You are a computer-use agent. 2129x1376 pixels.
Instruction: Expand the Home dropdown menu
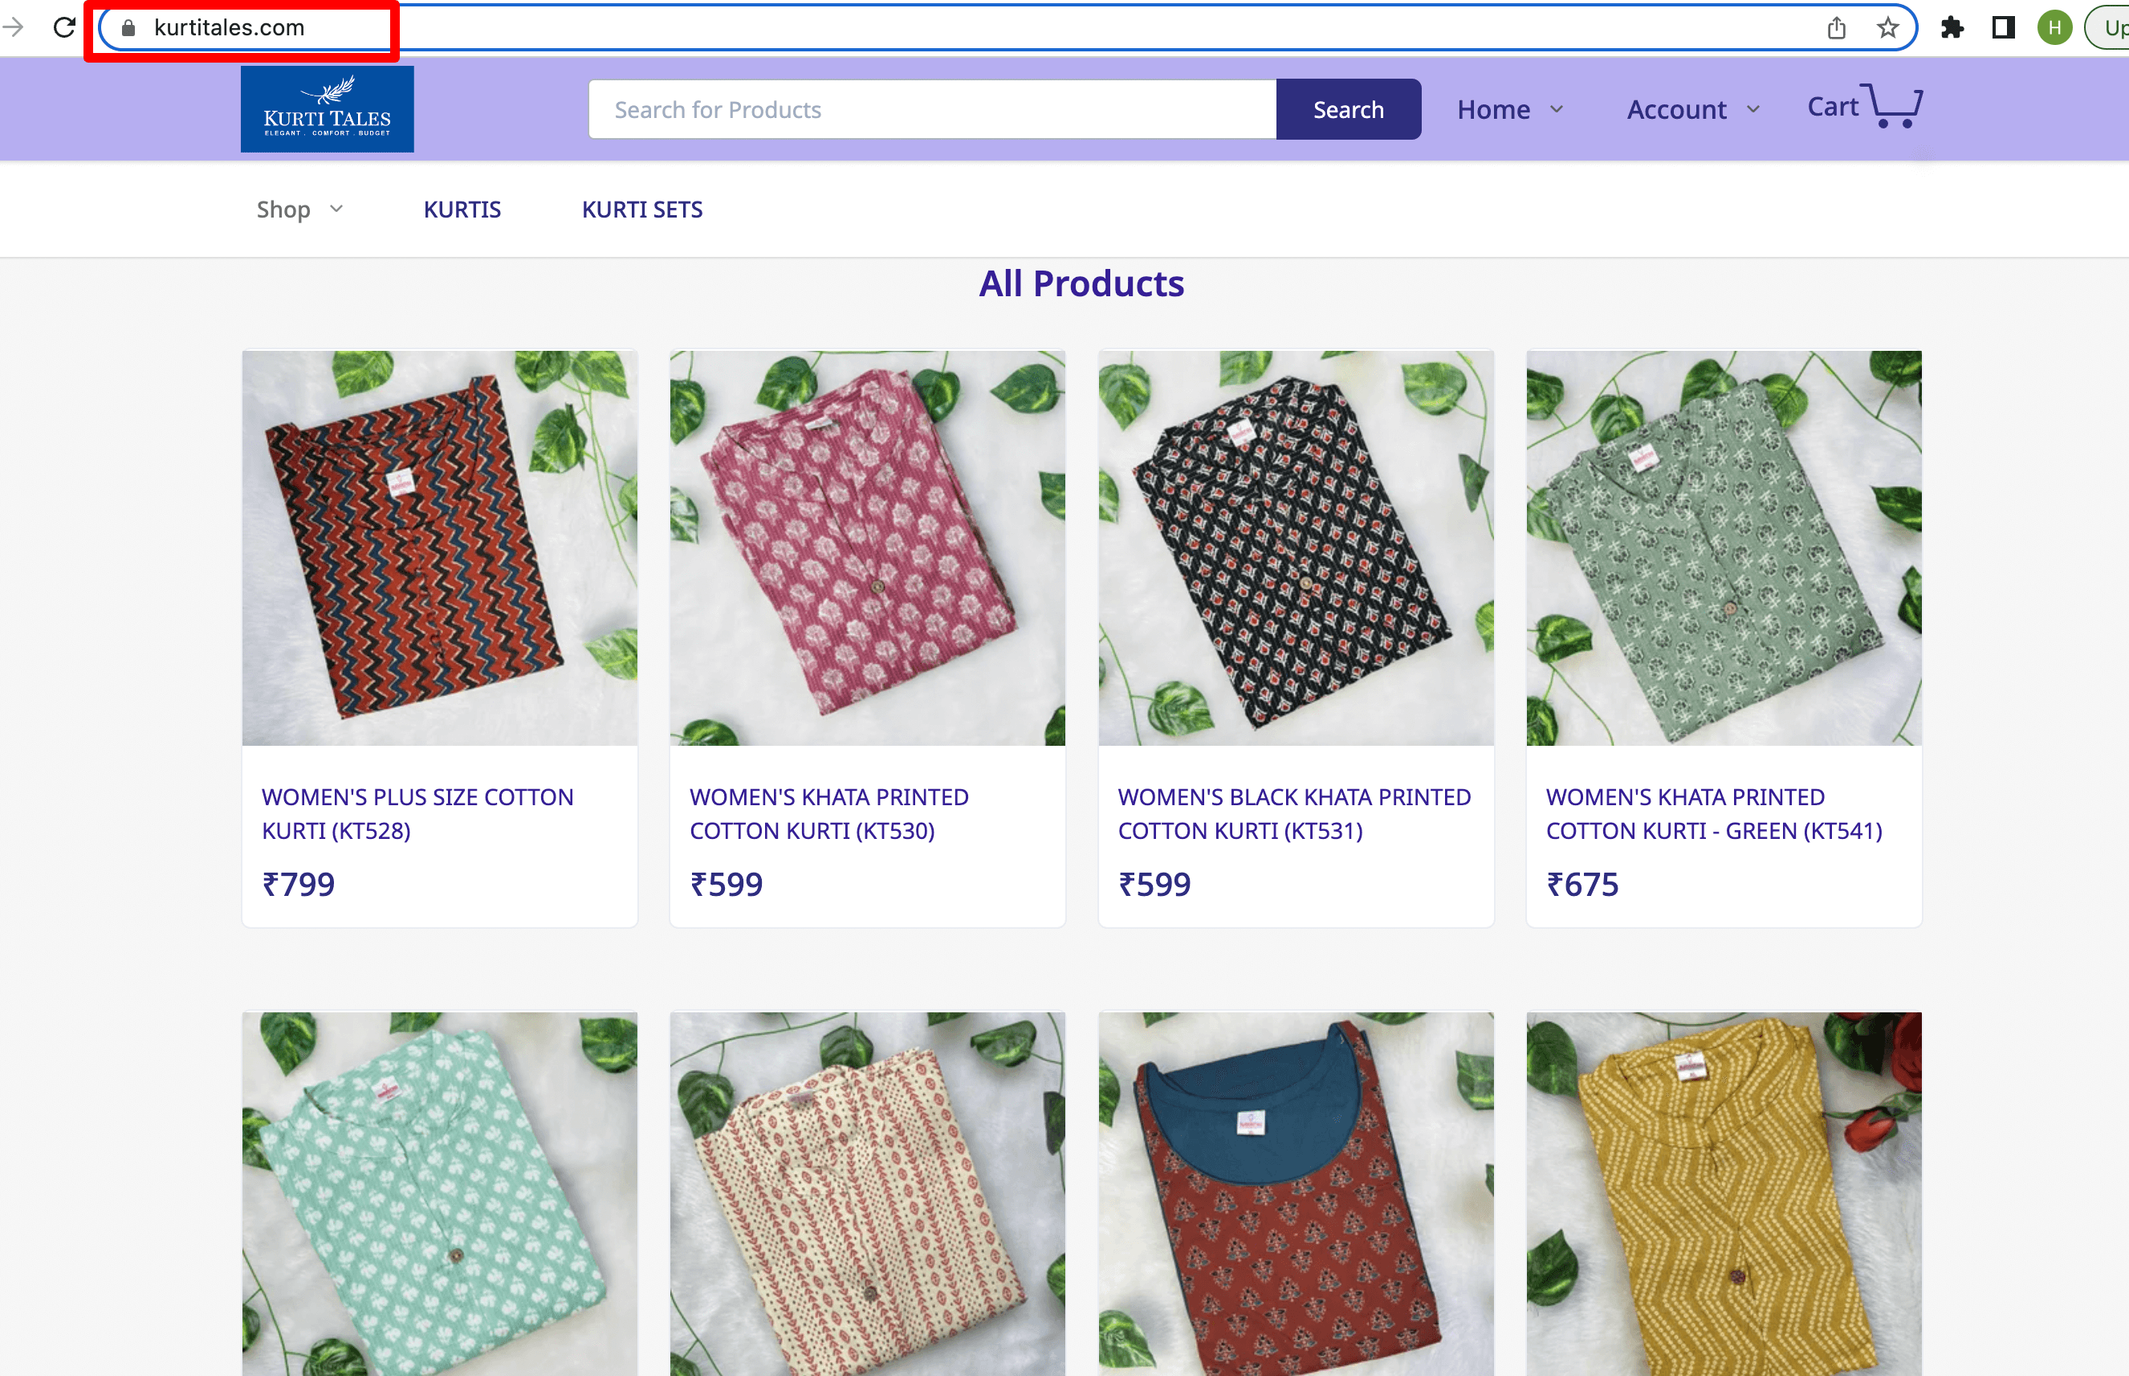click(x=1510, y=109)
